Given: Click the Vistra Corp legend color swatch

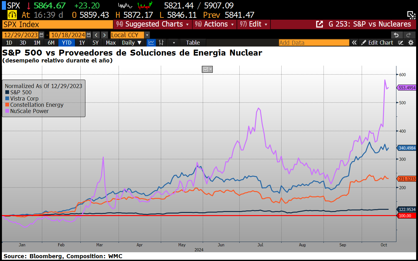Looking at the screenshot, I should click(x=7, y=99).
